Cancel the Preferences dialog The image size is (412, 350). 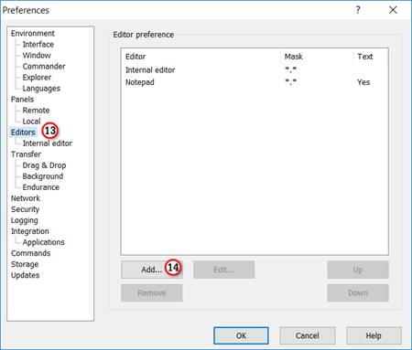[308, 335]
